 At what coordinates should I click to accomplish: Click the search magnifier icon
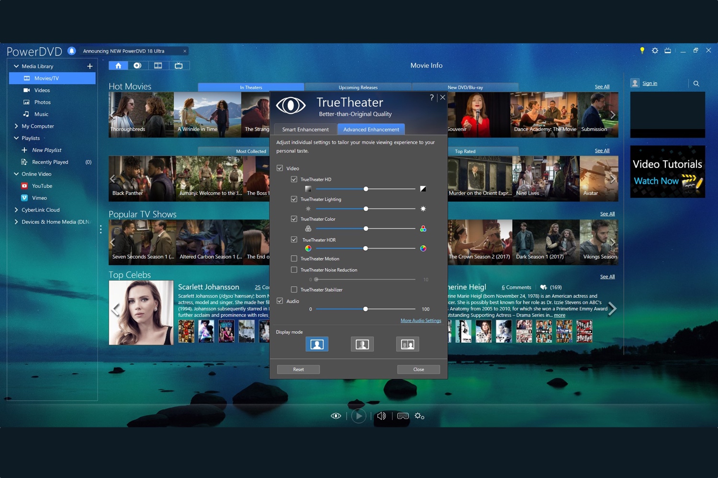coord(696,84)
